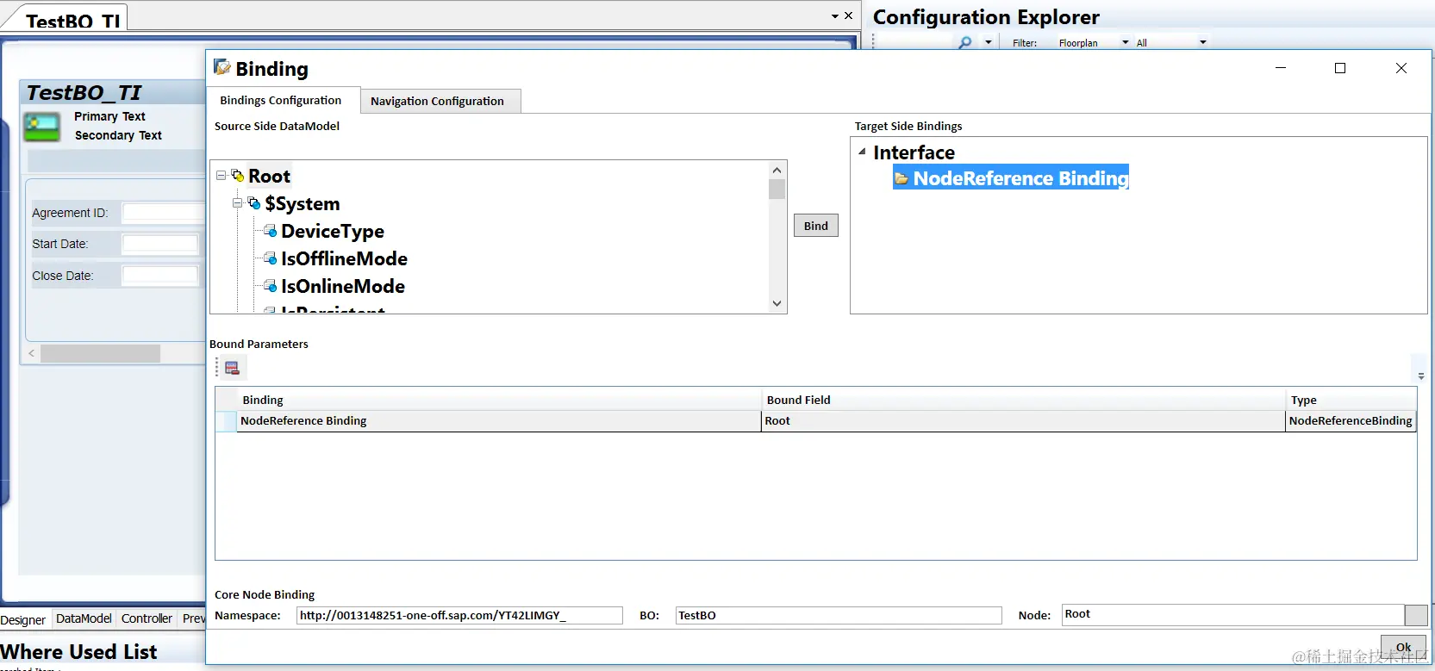
Task: Click the Root node icon in source tree
Action: [x=238, y=176]
